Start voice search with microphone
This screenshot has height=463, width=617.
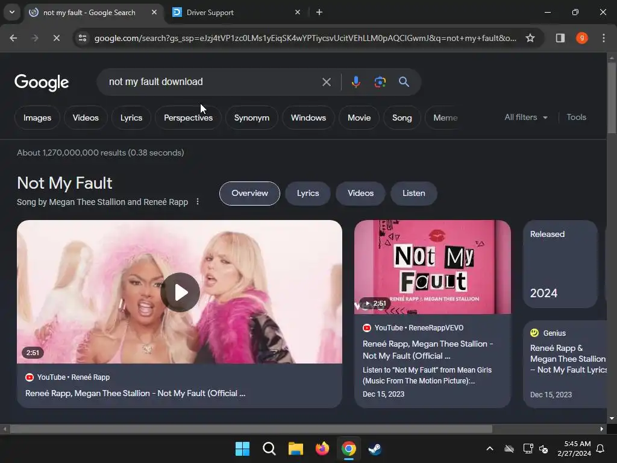click(355, 82)
